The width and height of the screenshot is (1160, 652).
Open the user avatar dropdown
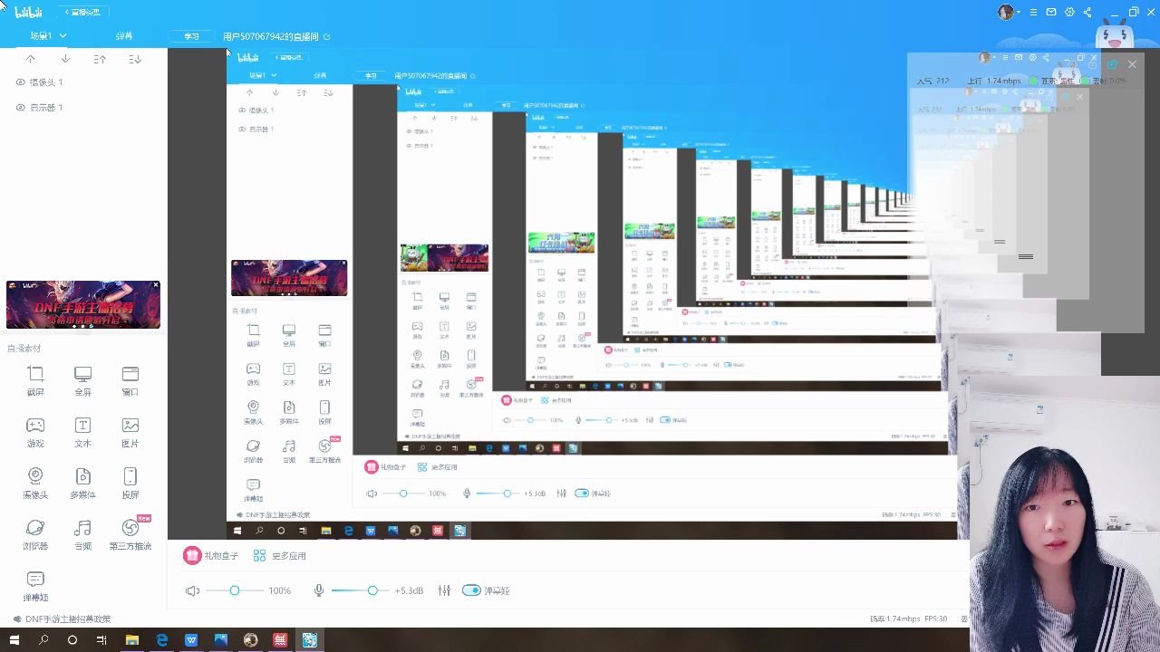[1009, 12]
